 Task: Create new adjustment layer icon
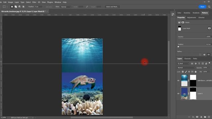pos(201,117)
